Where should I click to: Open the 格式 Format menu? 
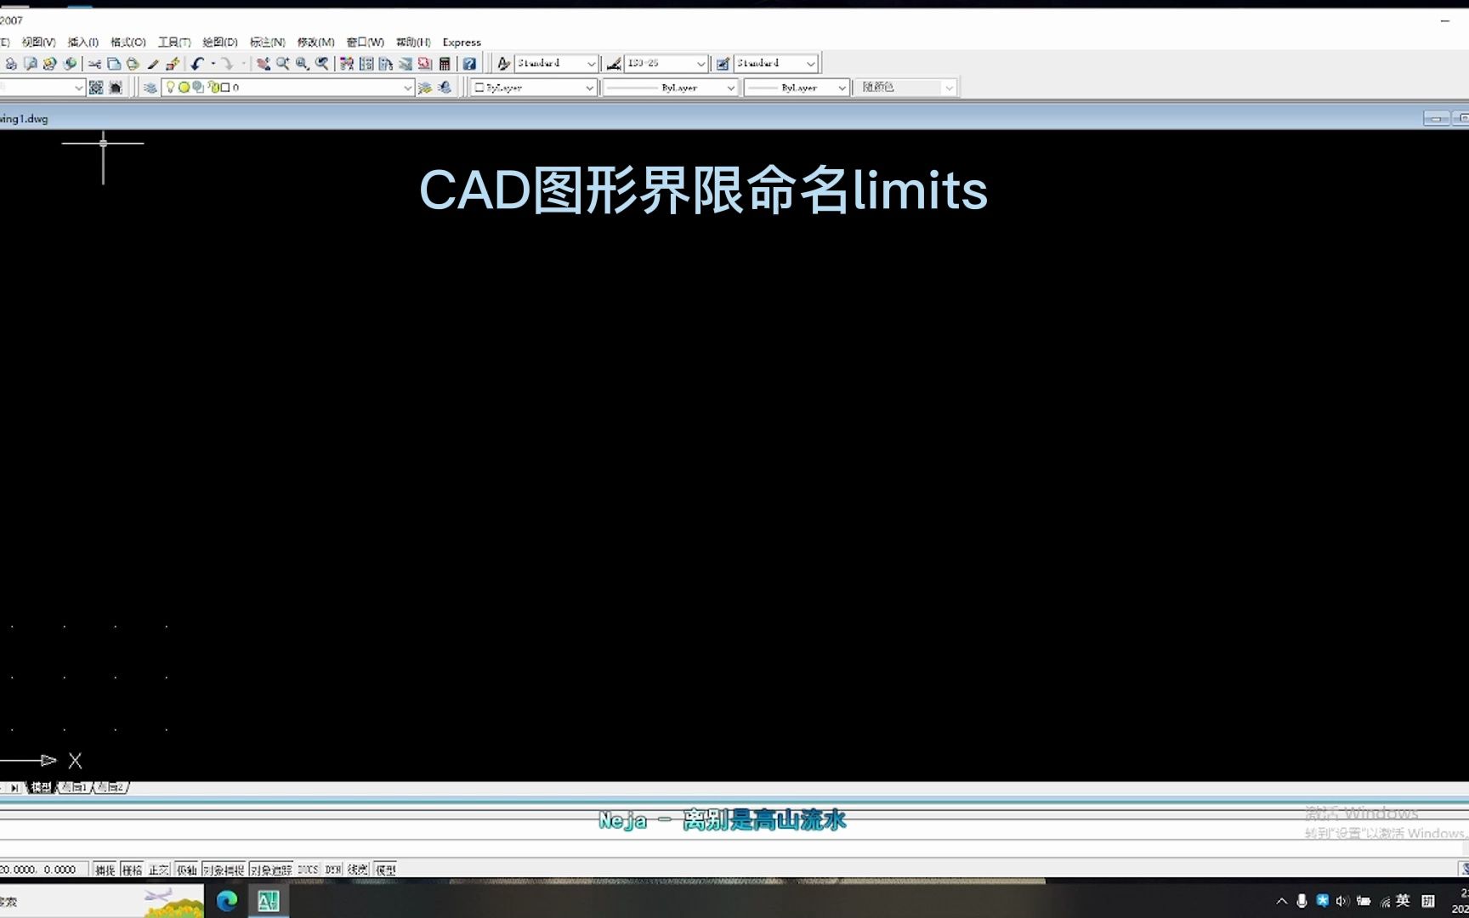pos(128,42)
